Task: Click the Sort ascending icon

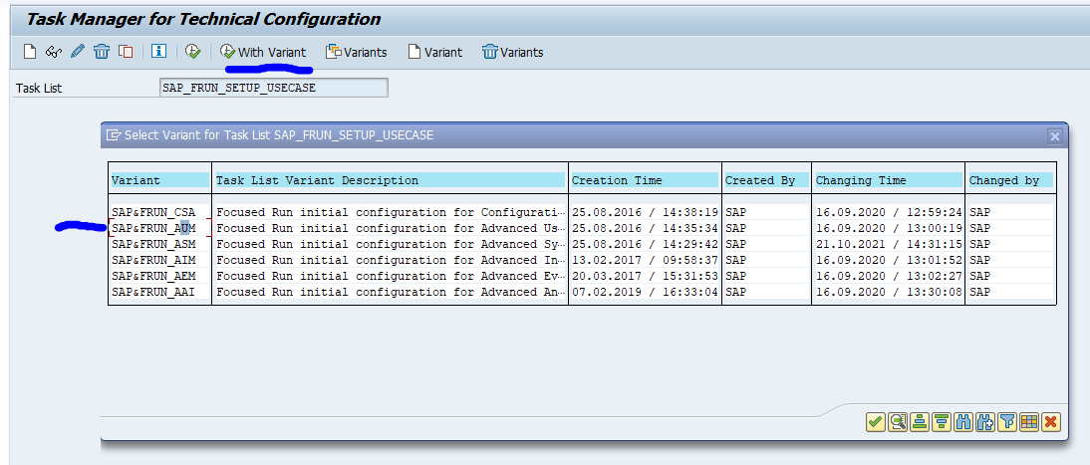Action: click(920, 421)
